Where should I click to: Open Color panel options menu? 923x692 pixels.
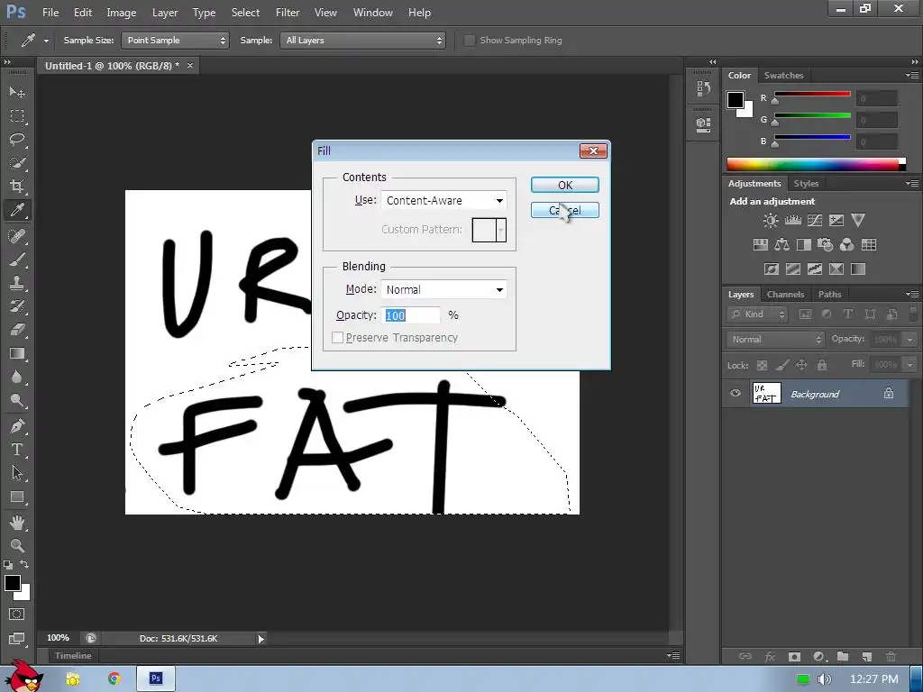[x=912, y=76]
